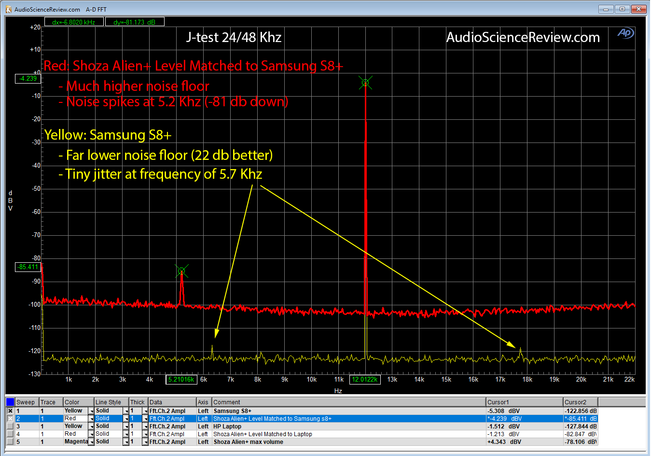651x456 pixels.
Task: Click the 'Fft.Ch.2 Ampl' data cell for sweep 5
Action: 172,442
